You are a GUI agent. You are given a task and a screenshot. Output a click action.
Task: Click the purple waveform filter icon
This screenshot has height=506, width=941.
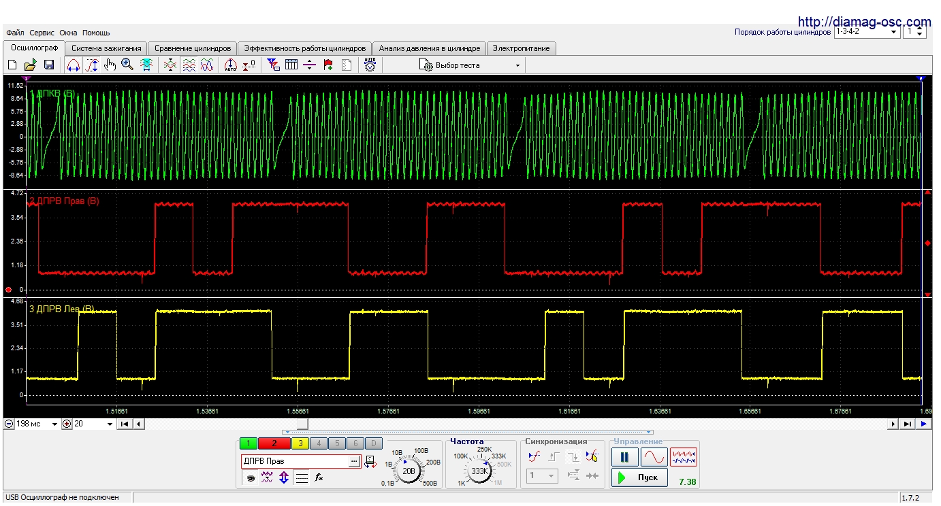coord(268,478)
